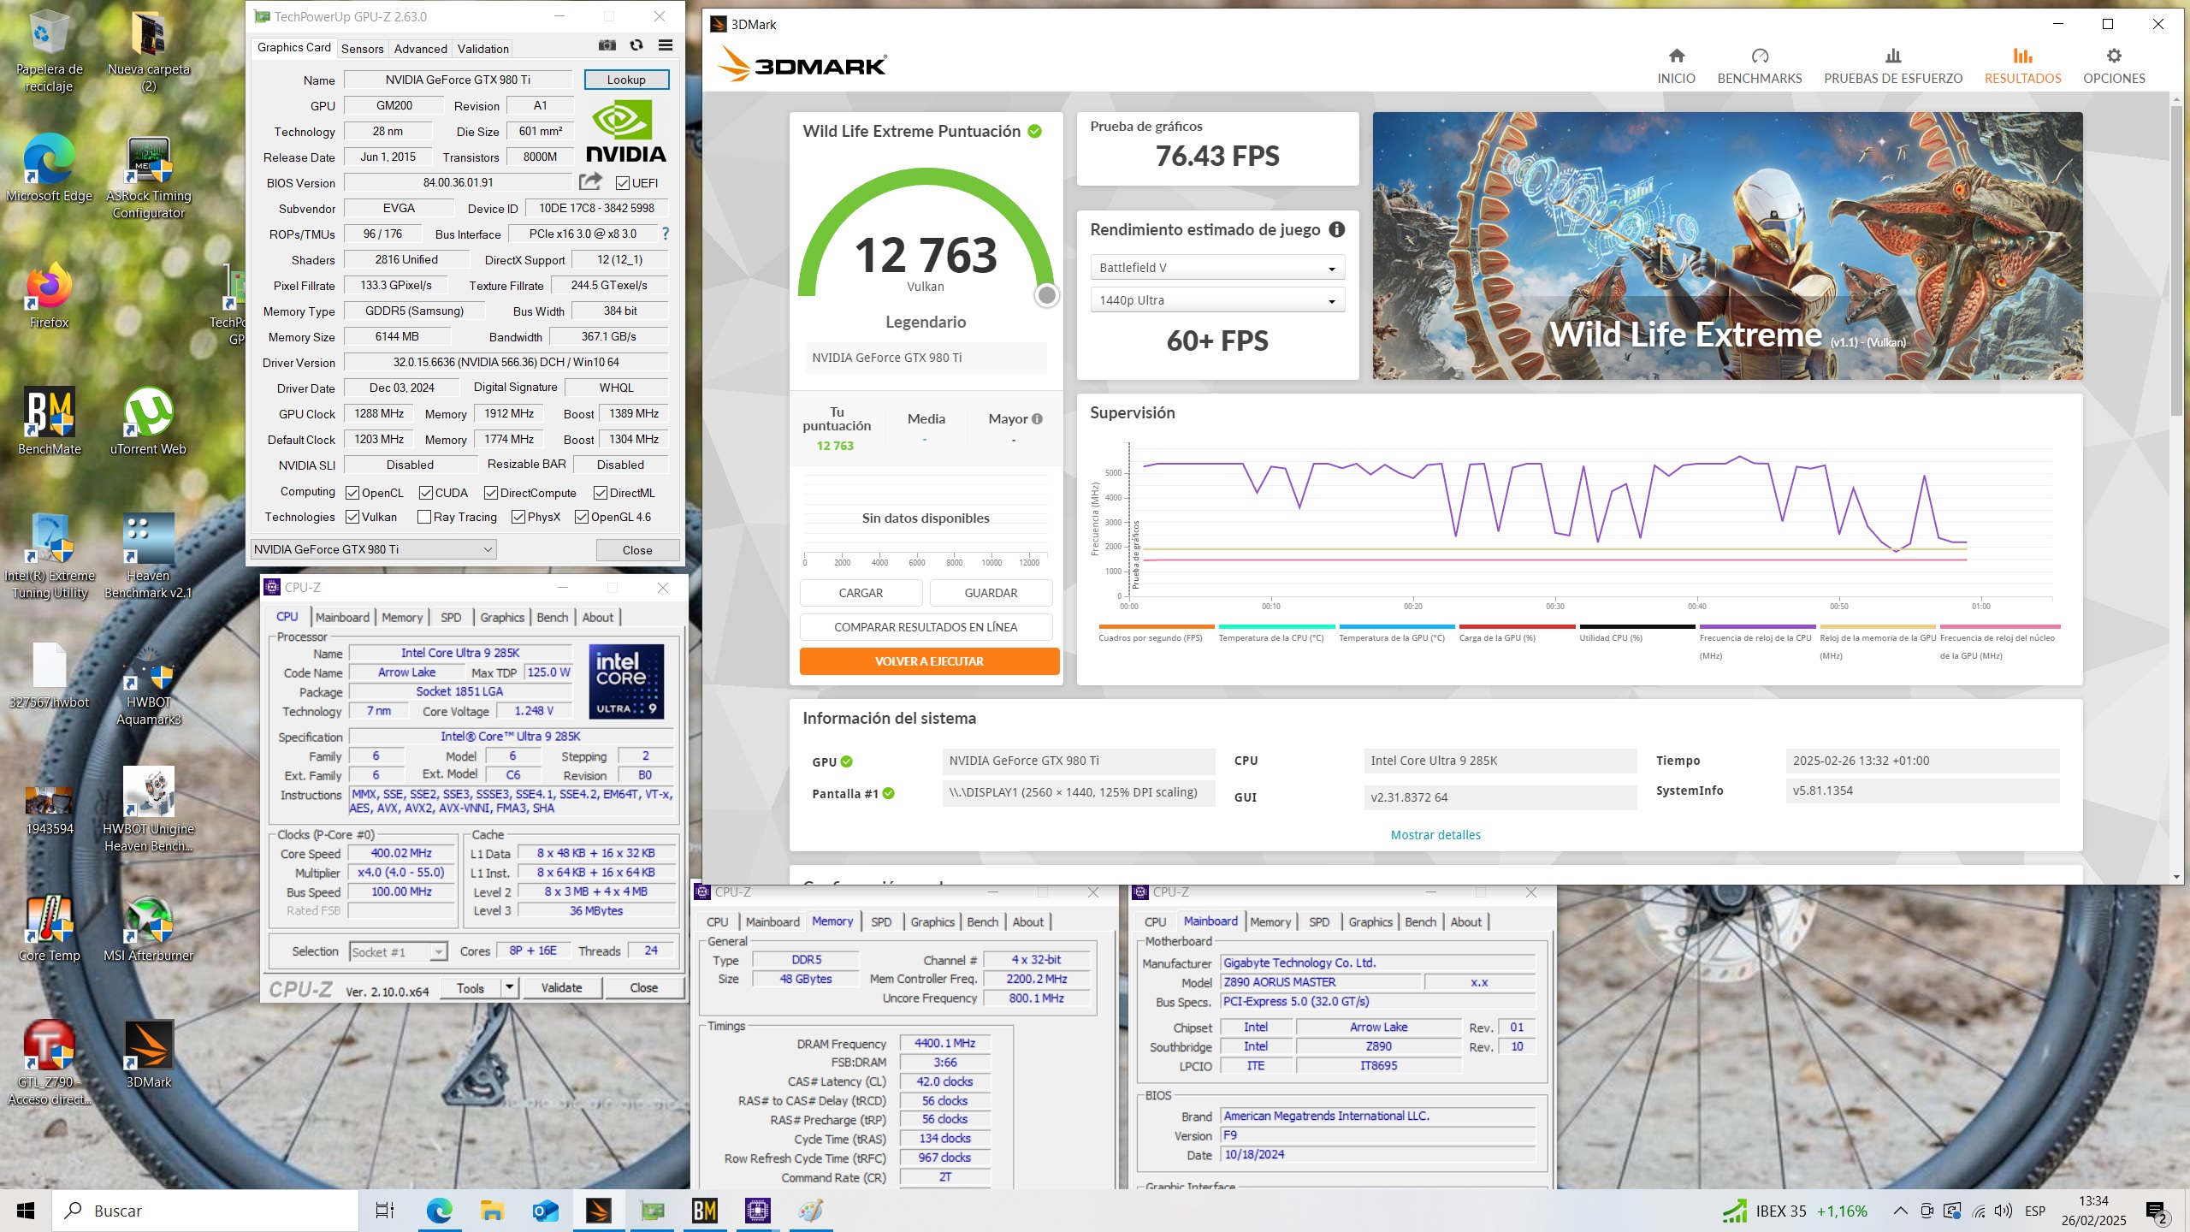Switch to Advanced tab in GPU-Z
This screenshot has width=2190, height=1232.
click(x=420, y=49)
